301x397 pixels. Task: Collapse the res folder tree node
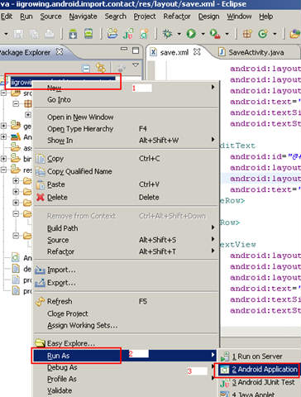pos(3,170)
